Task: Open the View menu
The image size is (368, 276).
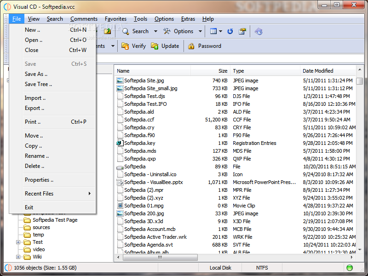Action: 34,19
